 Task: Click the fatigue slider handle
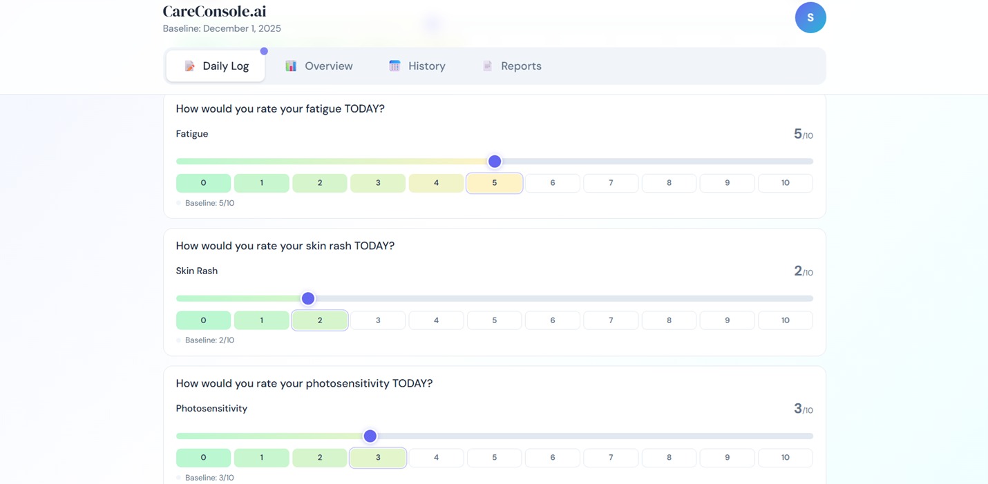coord(495,162)
